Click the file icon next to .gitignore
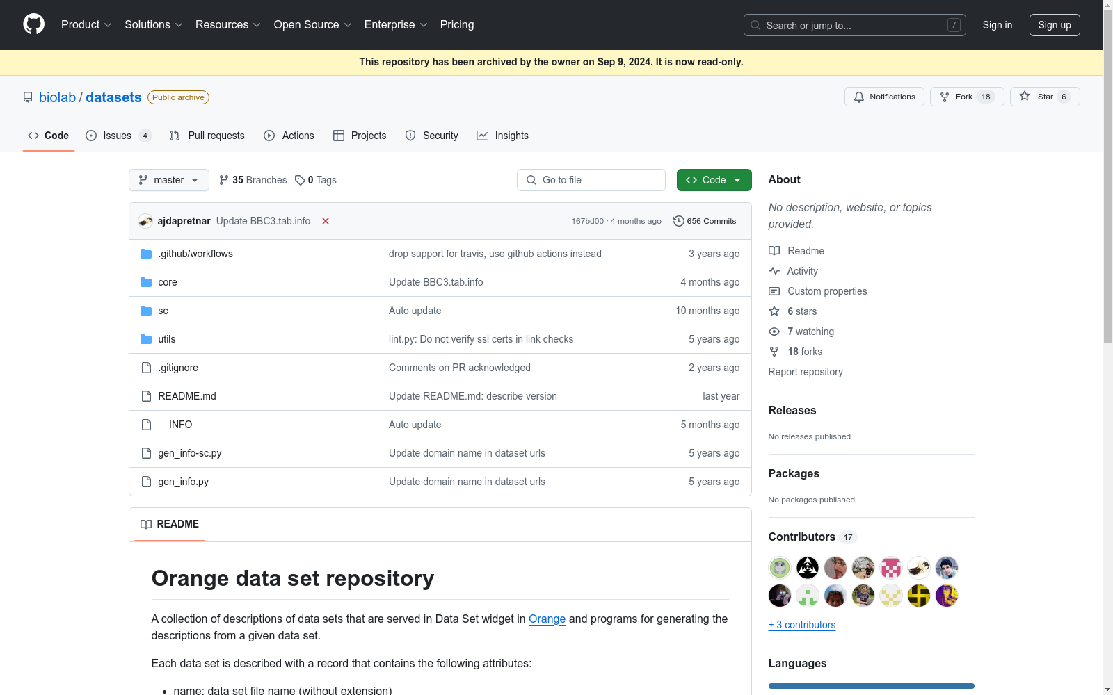The height and width of the screenshot is (695, 1113). point(146,368)
